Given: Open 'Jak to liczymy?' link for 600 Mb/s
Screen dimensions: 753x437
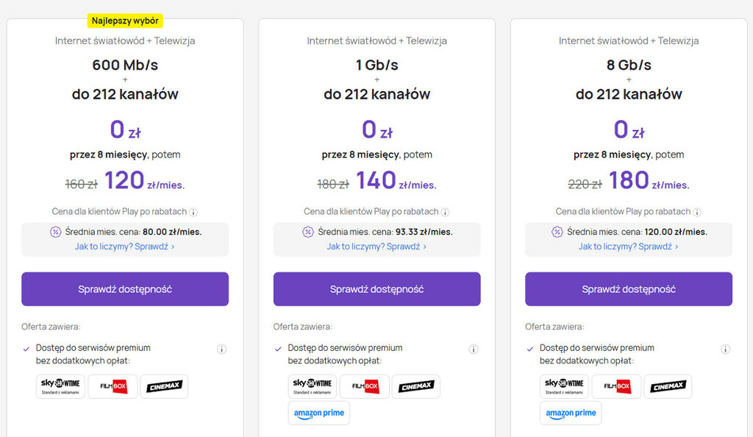Looking at the screenshot, I should (125, 246).
